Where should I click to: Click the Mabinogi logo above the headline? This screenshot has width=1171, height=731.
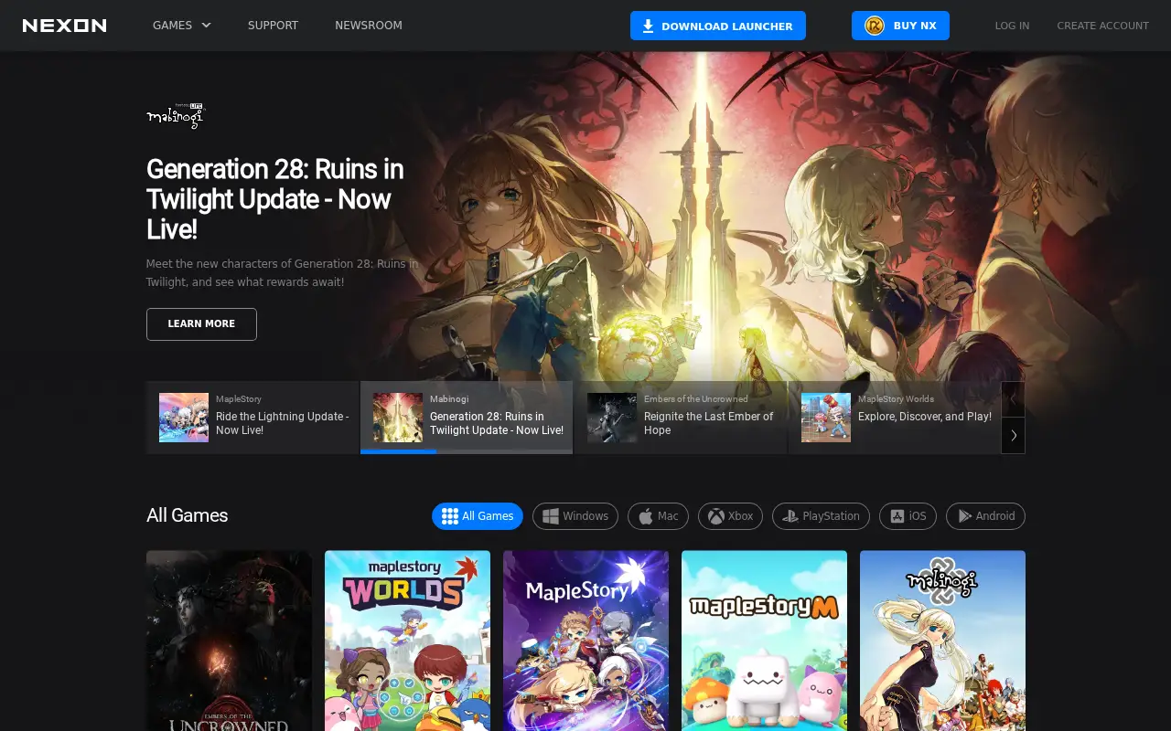(x=176, y=116)
